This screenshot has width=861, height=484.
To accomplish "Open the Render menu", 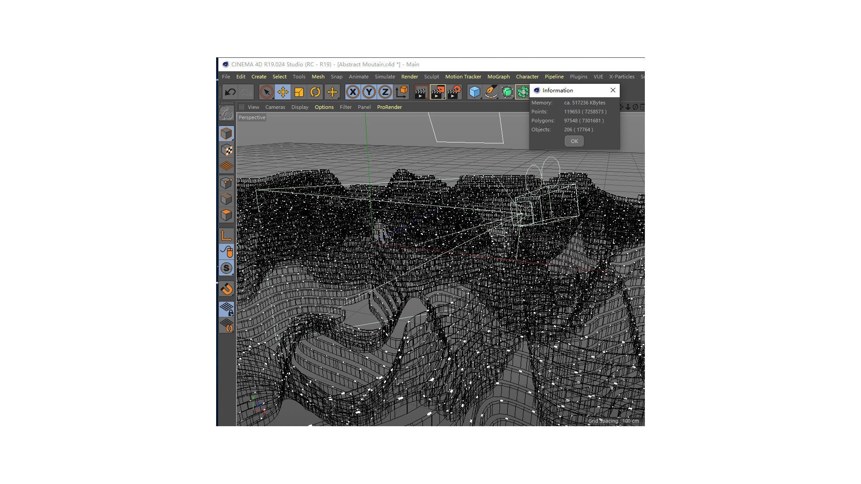I will [x=409, y=77].
